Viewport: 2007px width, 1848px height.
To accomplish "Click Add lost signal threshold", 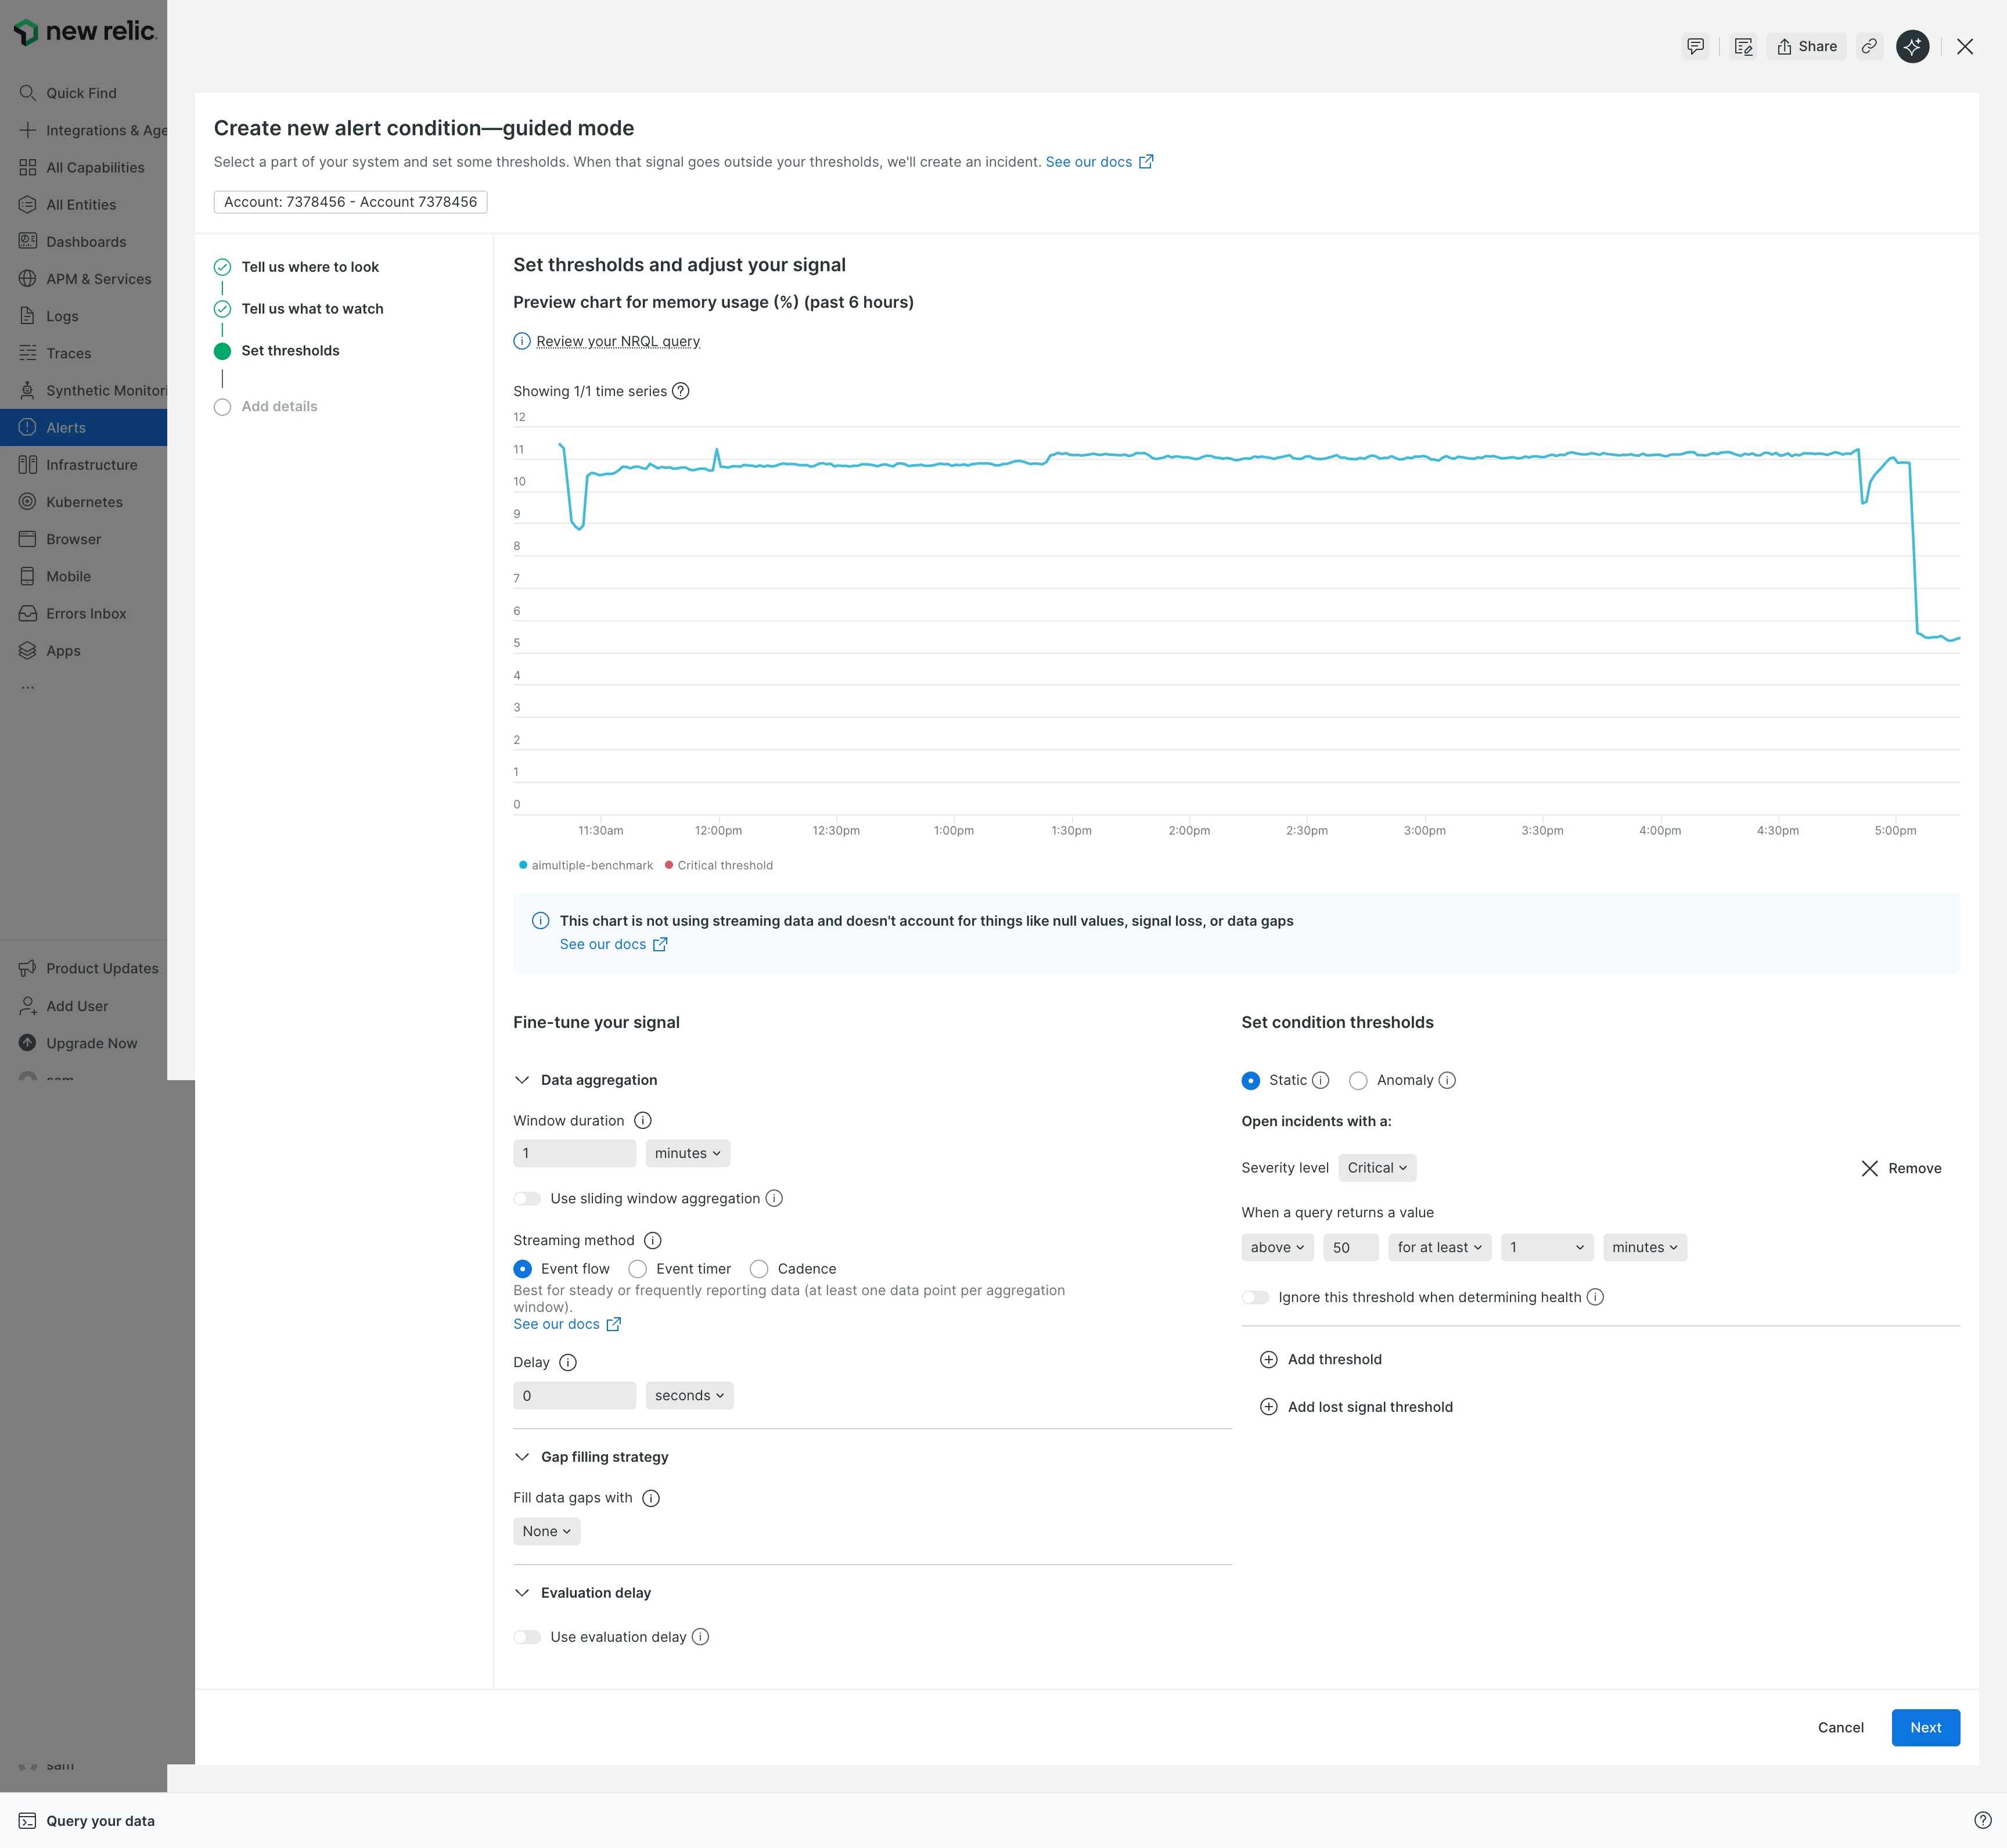I will (1356, 1407).
